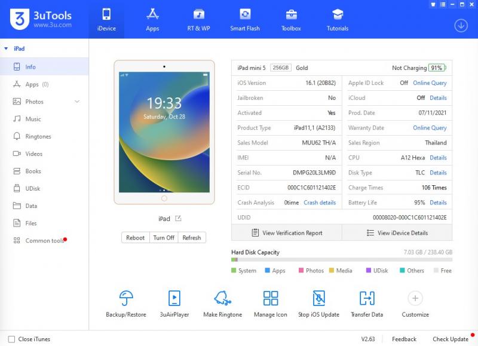Open the list menu icon in title bar
Image resolution: width=478 pixels, height=346 pixels.
(x=443, y=4)
